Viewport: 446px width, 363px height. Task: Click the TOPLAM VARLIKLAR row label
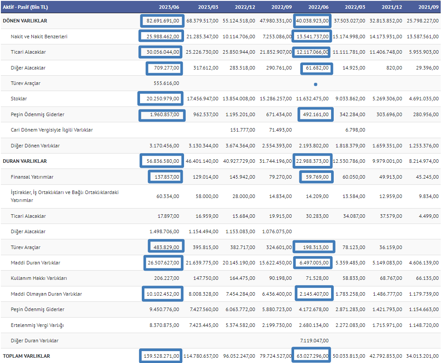click(x=26, y=356)
